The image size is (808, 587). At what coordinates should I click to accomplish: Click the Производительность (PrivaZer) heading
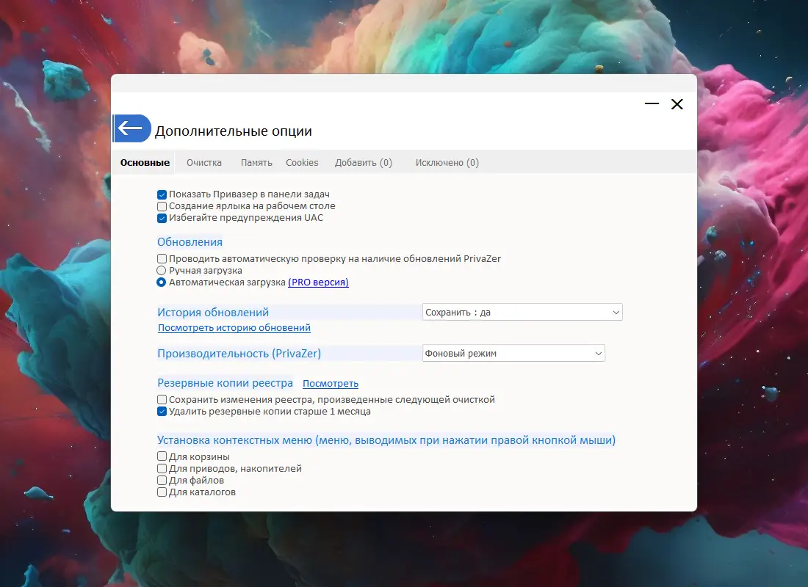[239, 353]
